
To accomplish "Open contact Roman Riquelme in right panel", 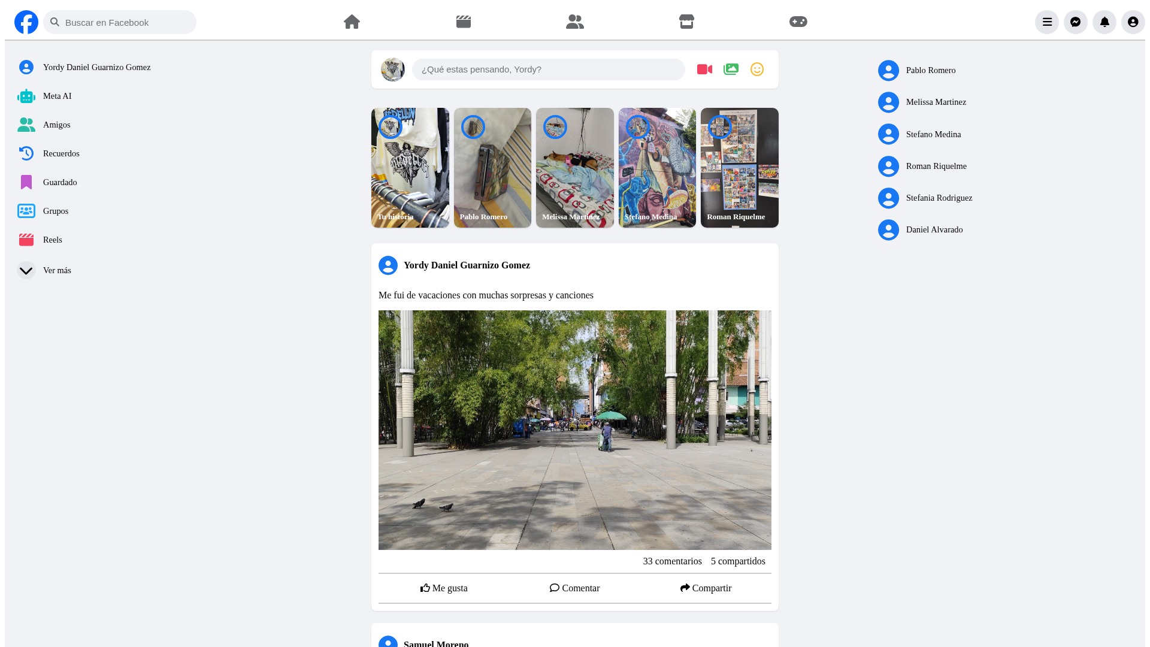I will (922, 166).
